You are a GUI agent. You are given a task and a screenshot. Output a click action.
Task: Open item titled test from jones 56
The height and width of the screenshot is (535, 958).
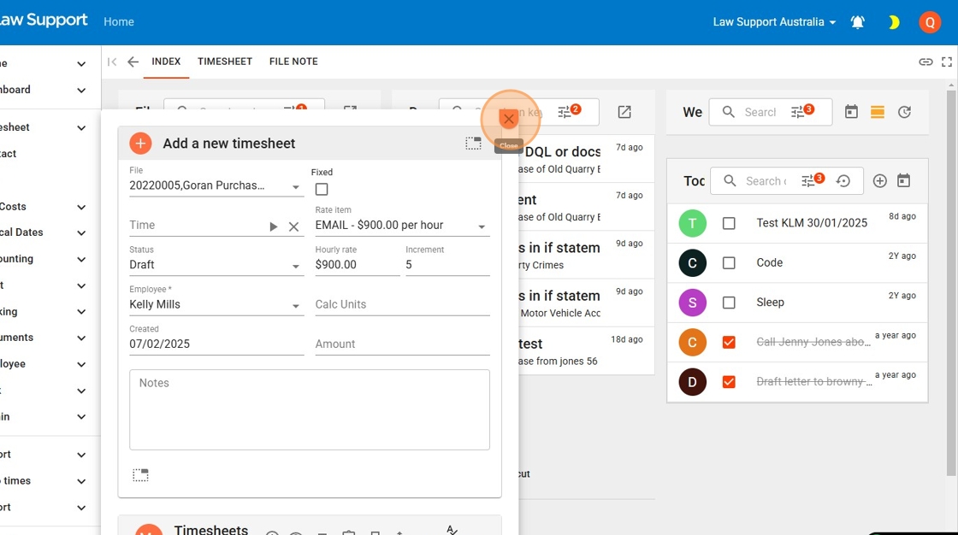coord(587,351)
